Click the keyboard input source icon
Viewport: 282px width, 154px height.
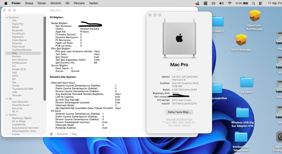(213, 3)
